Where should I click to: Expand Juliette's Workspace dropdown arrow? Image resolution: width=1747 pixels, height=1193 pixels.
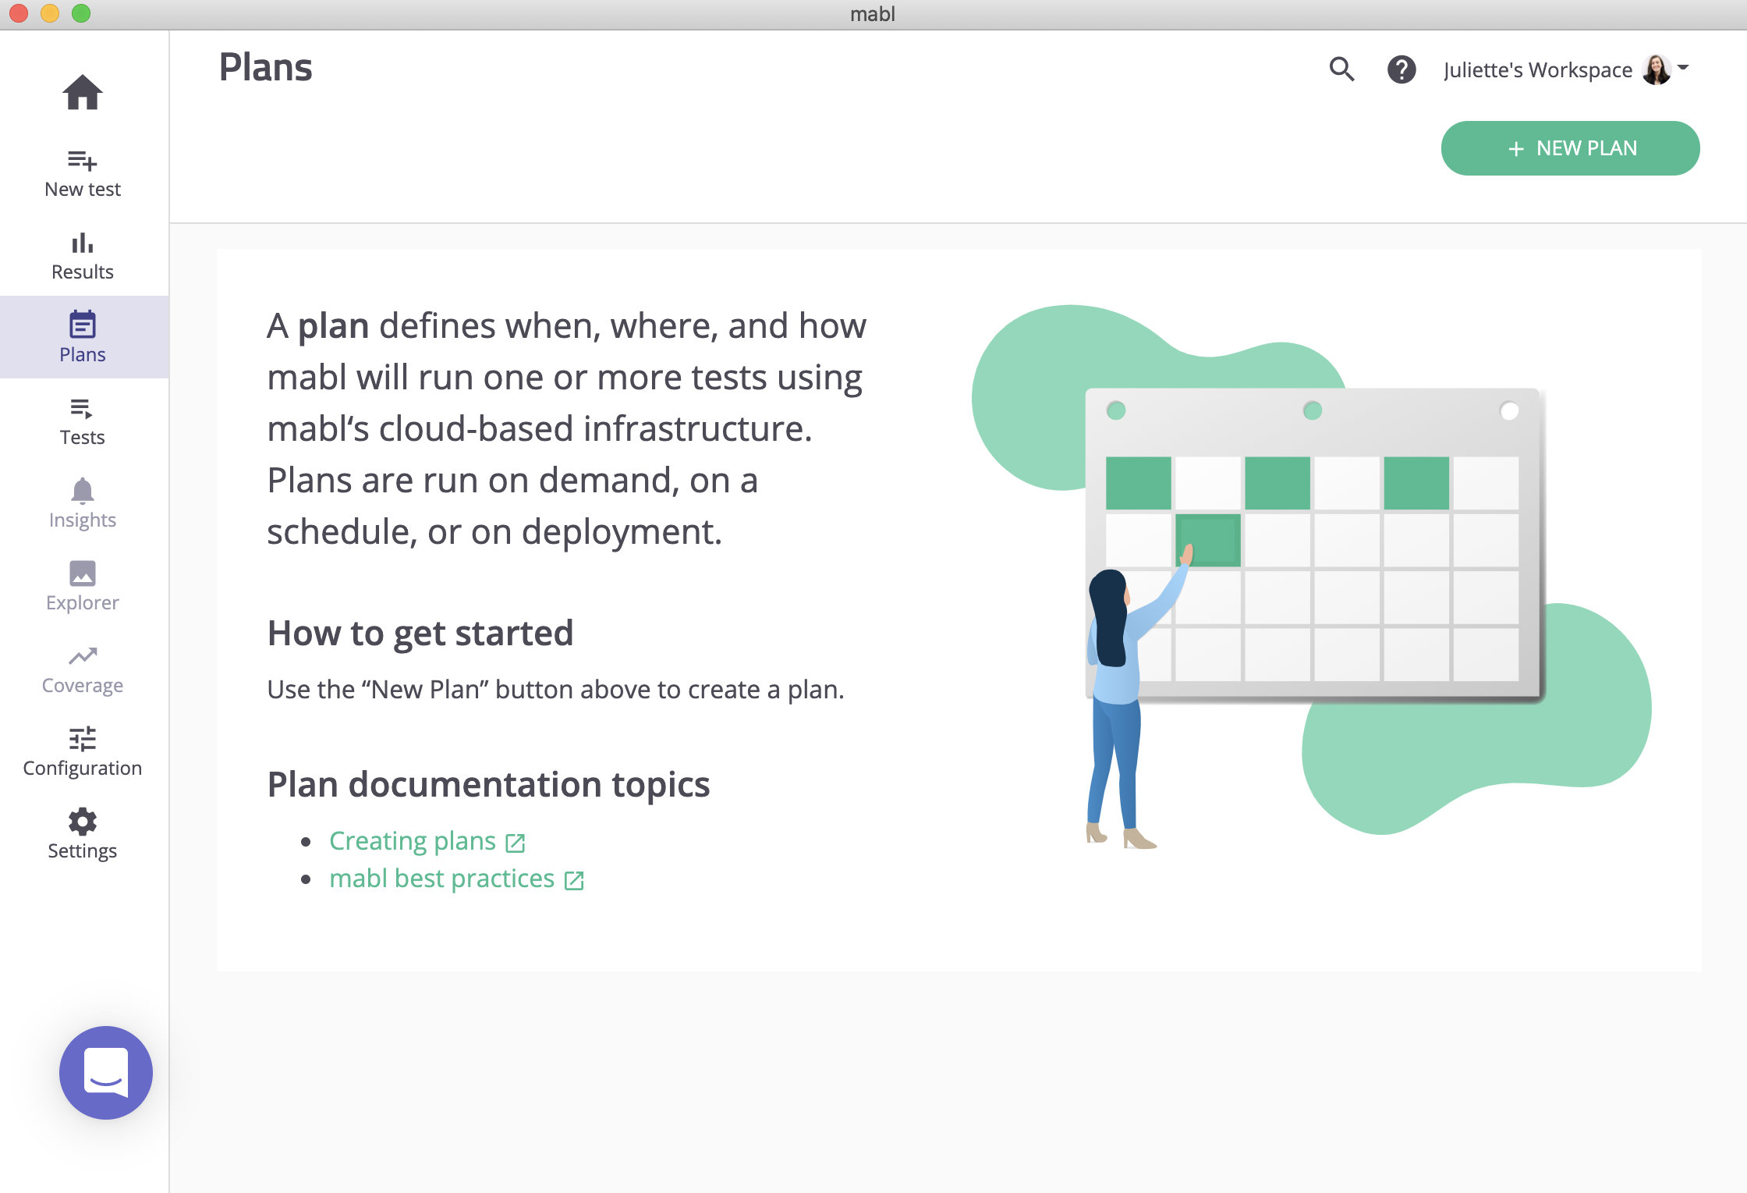click(1683, 68)
